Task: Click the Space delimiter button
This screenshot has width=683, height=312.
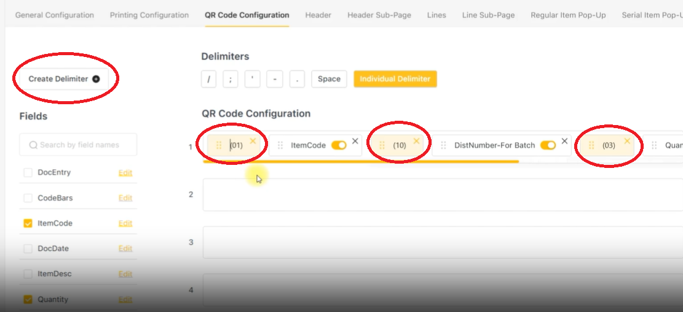Action: click(x=329, y=79)
